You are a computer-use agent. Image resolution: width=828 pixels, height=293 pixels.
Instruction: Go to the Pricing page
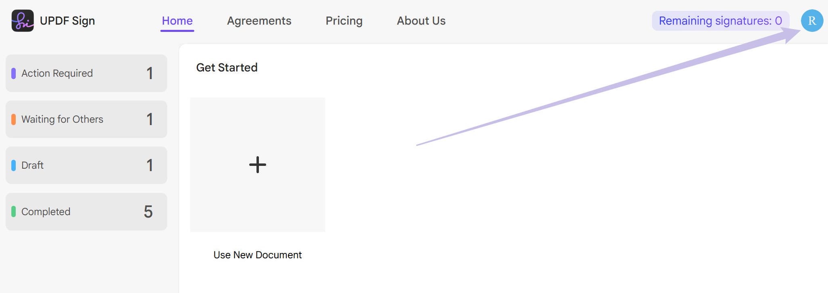pyautogui.click(x=344, y=21)
